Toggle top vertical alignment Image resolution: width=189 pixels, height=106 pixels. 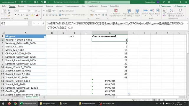coord(44,11)
